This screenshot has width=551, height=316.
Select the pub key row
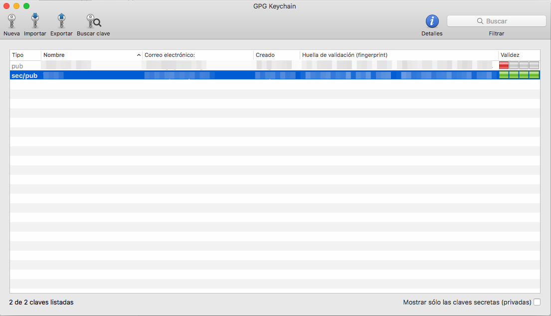[x=275, y=65]
